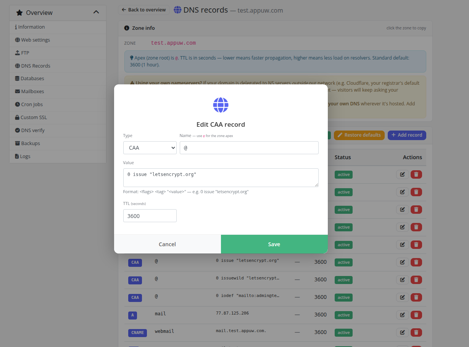Viewport: 469px width, 347px height.
Task: Click the globe icon beside DNS records heading
Action: [x=177, y=10]
